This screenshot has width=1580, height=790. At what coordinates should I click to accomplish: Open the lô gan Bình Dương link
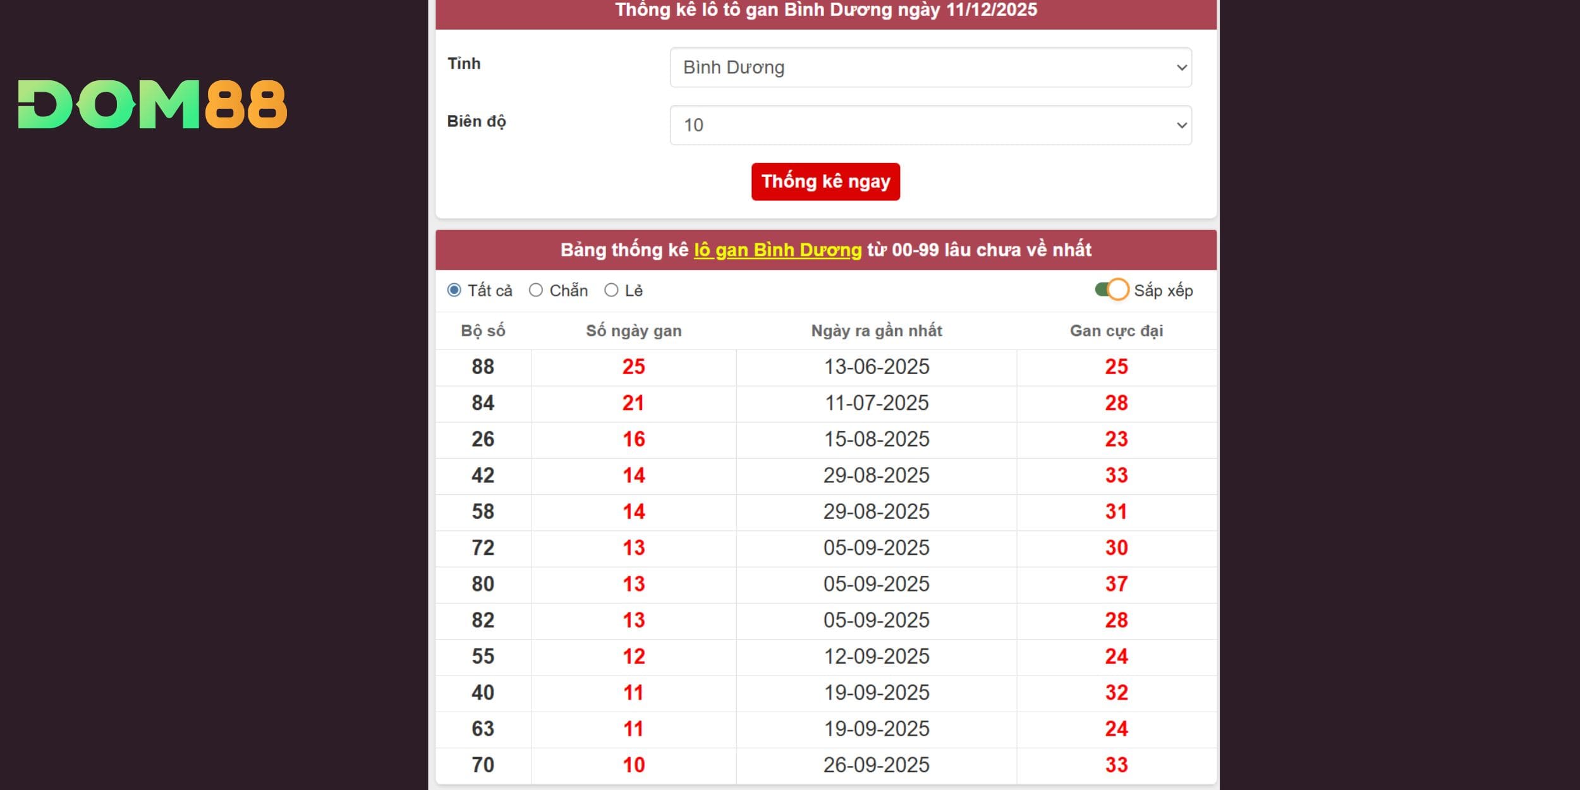point(777,250)
